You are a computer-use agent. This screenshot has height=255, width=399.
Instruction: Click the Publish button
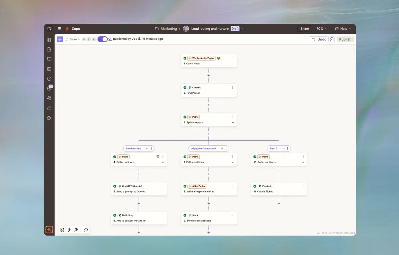(345, 39)
